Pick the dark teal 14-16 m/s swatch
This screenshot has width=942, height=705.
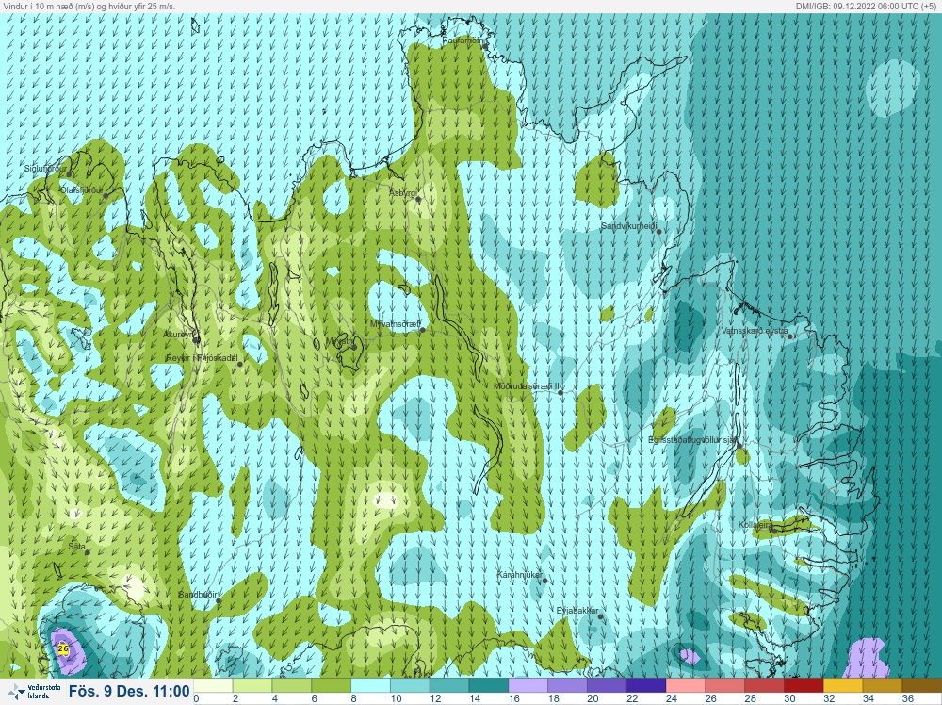[488, 686]
